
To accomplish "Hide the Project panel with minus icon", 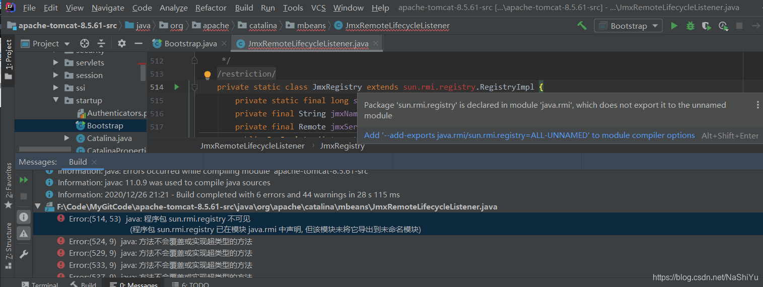I will (x=138, y=43).
